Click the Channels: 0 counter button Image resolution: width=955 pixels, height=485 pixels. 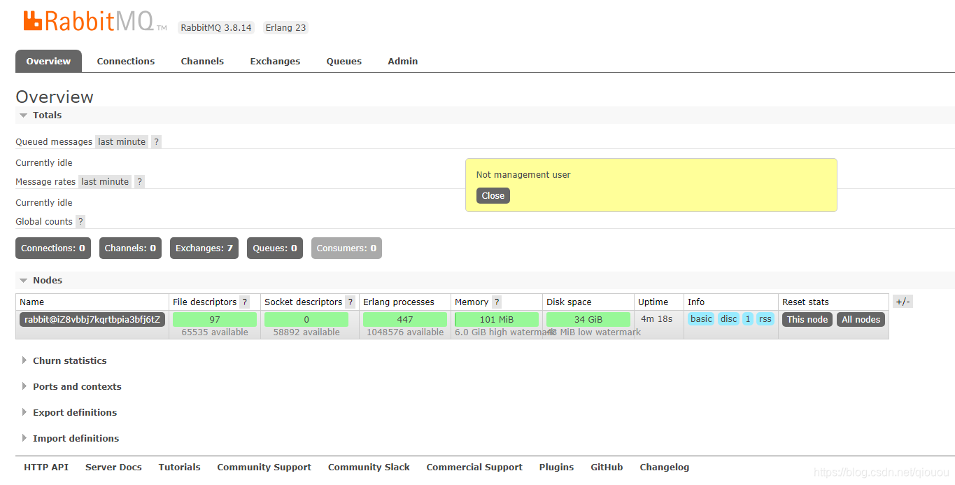(130, 248)
